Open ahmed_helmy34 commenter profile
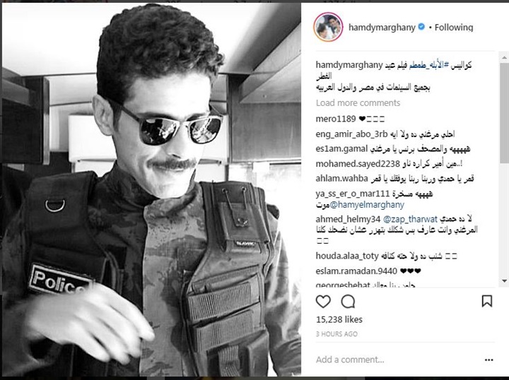Screen dimensions: 509x380 [348, 219]
